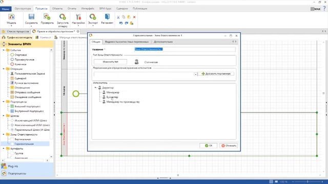
Task: Collapse the Артефакты folder
Action: coord(4,149)
